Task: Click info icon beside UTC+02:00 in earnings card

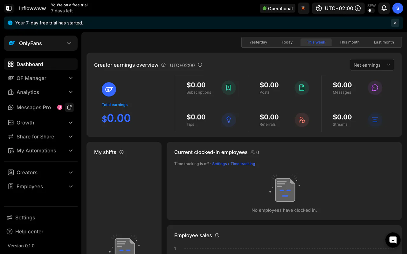Action: (x=200, y=65)
